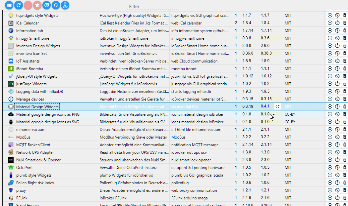Open help for Pollen flight risk index

(x=337, y=183)
